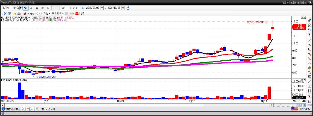The width and height of the screenshot is (313, 116).
Task: Choose the text annotation T tool
Action: pos(310,73)
